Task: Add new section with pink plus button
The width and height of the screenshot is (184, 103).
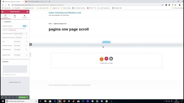Action: [106, 59]
